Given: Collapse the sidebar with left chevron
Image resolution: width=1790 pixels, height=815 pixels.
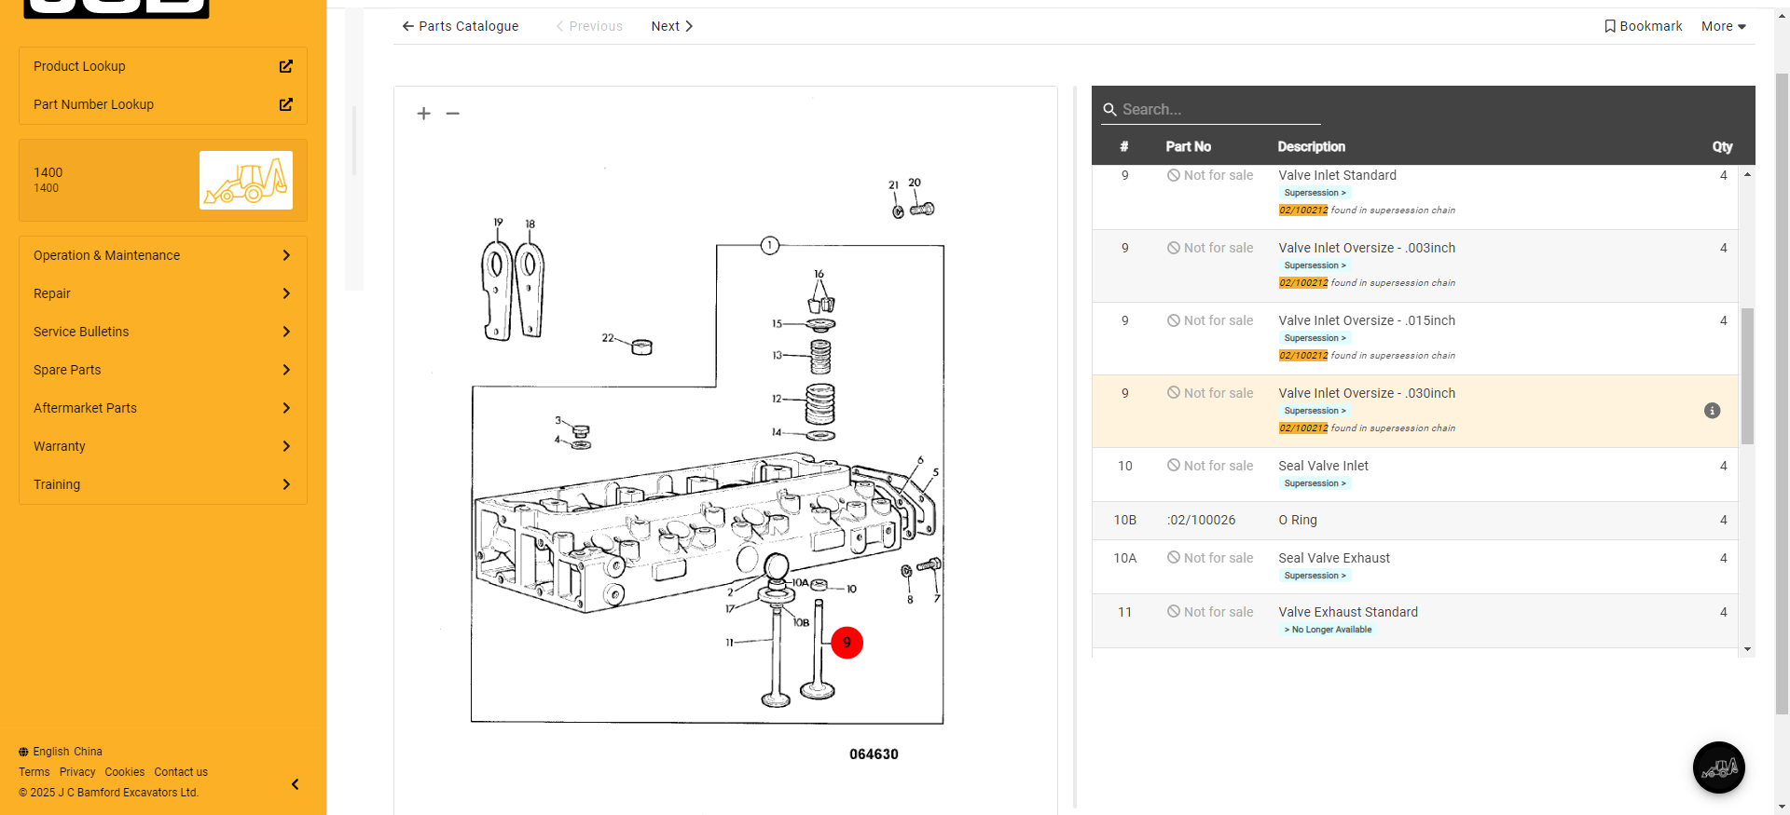Looking at the screenshot, I should [296, 784].
